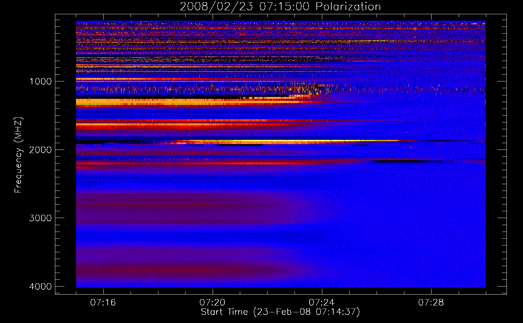Click the plot title '2008/02/23 07:15:00 Polarization'
Screen dimensions: 523x323
pyautogui.click(x=280, y=6)
